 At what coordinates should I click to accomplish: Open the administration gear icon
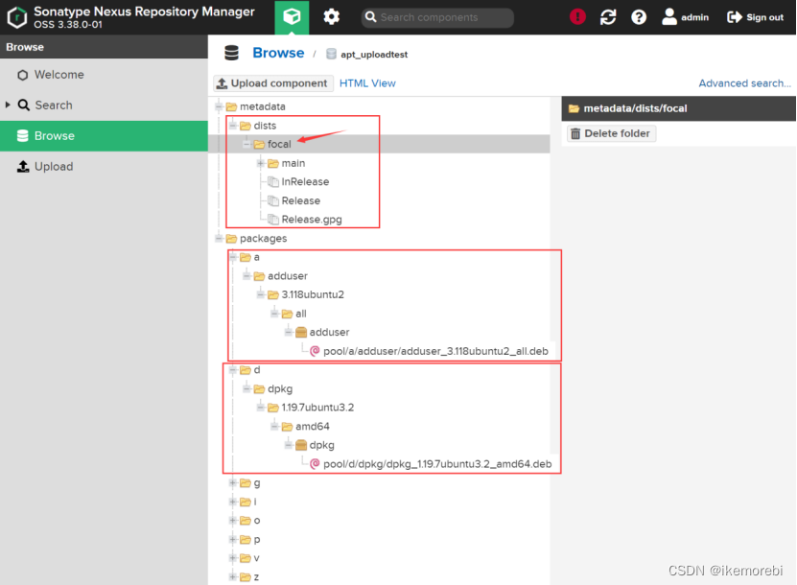coord(332,17)
